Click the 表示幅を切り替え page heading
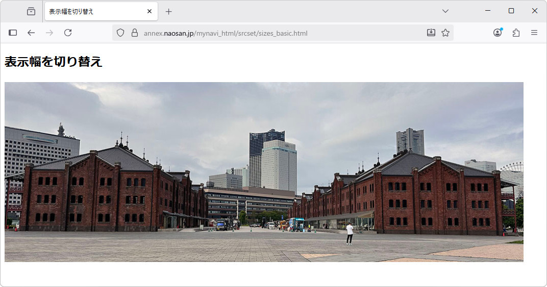Screen dimensions: 547x287 pos(54,62)
